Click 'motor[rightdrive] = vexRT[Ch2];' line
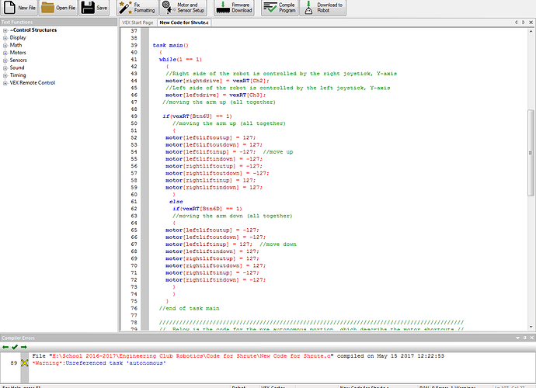This screenshot has width=536, height=388. tap(217, 81)
